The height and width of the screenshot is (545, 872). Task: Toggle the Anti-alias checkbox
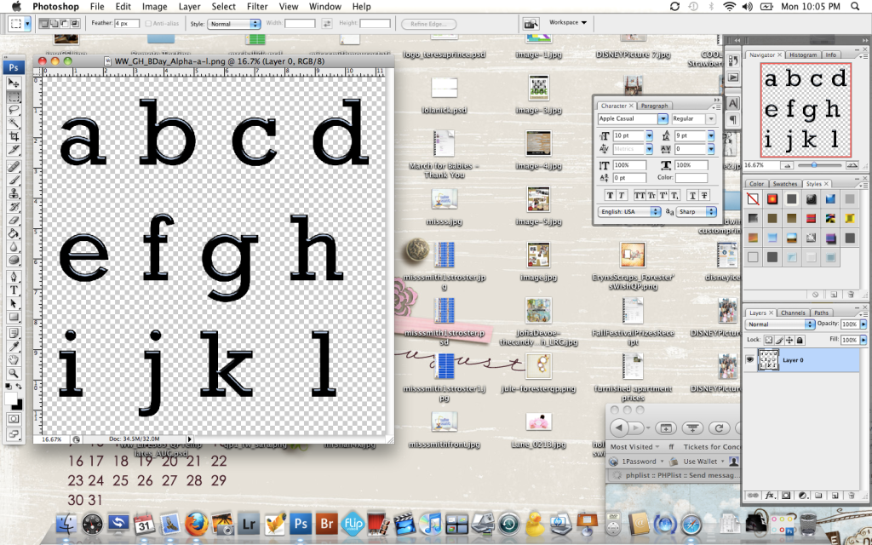pyautogui.click(x=148, y=24)
